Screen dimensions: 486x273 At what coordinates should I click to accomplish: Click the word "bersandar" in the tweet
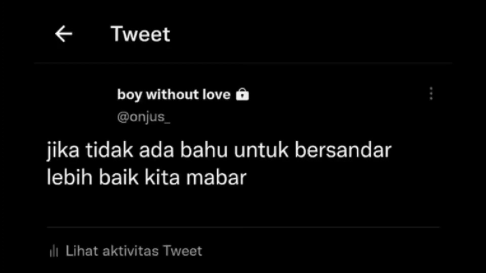(x=343, y=150)
